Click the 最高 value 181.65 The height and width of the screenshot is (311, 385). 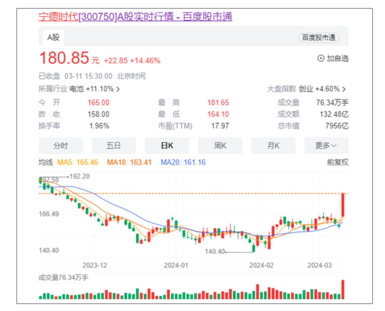click(218, 102)
